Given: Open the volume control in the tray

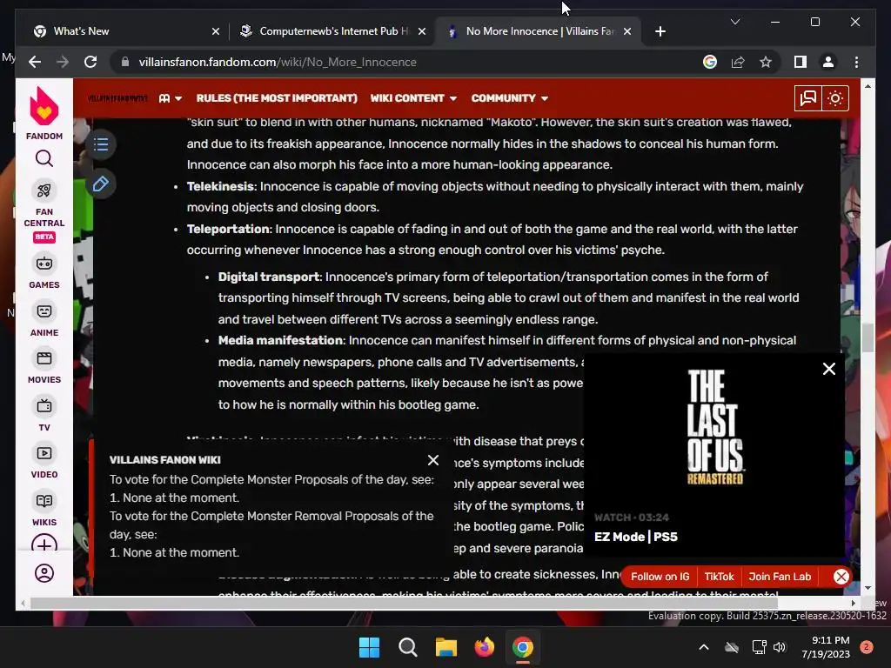Looking at the screenshot, I should click(x=780, y=647).
